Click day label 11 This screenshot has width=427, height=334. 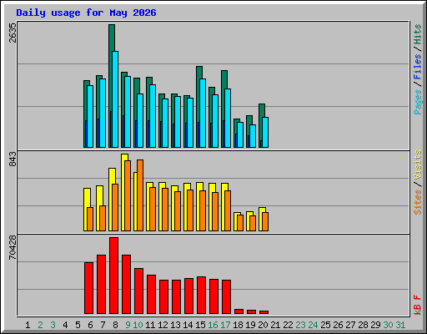click(x=150, y=325)
